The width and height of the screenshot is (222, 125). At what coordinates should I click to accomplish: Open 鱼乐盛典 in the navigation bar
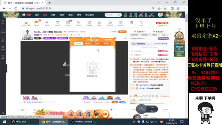[x=89, y=15]
